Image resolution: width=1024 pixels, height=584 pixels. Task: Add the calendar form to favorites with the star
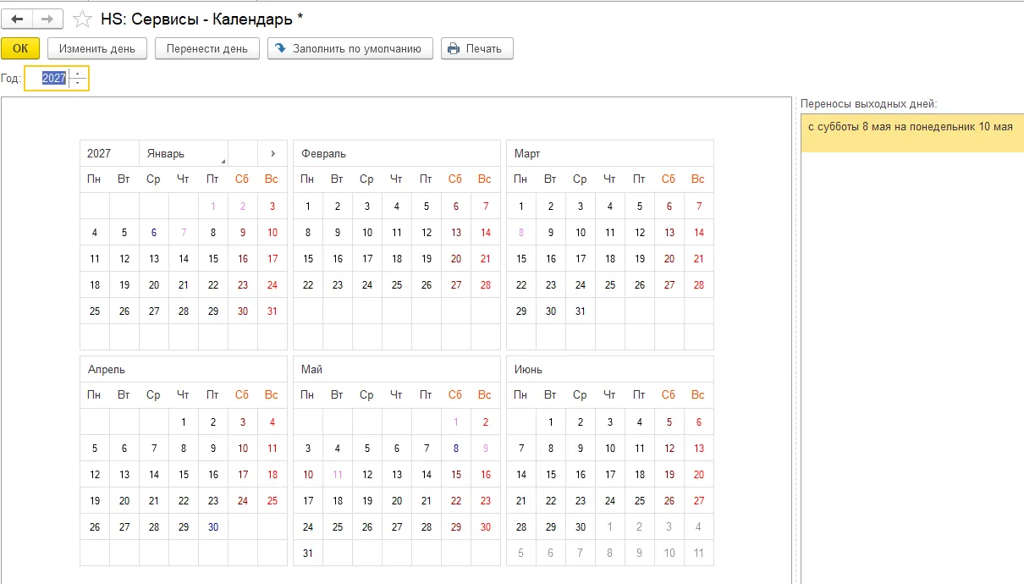[x=82, y=19]
